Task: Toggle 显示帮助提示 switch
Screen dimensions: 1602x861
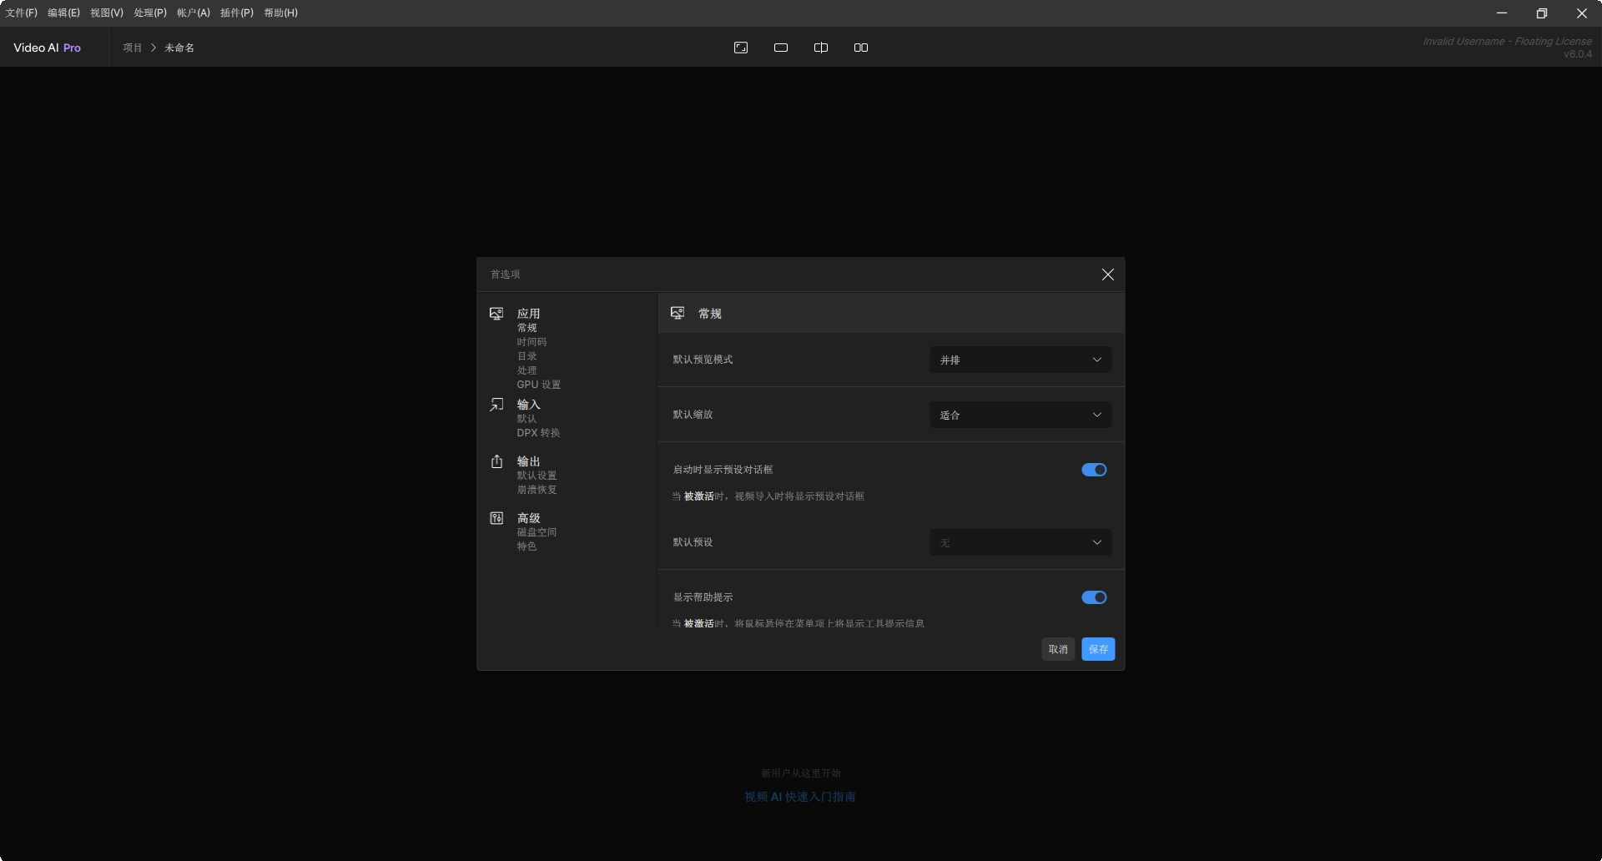Action: (1094, 597)
